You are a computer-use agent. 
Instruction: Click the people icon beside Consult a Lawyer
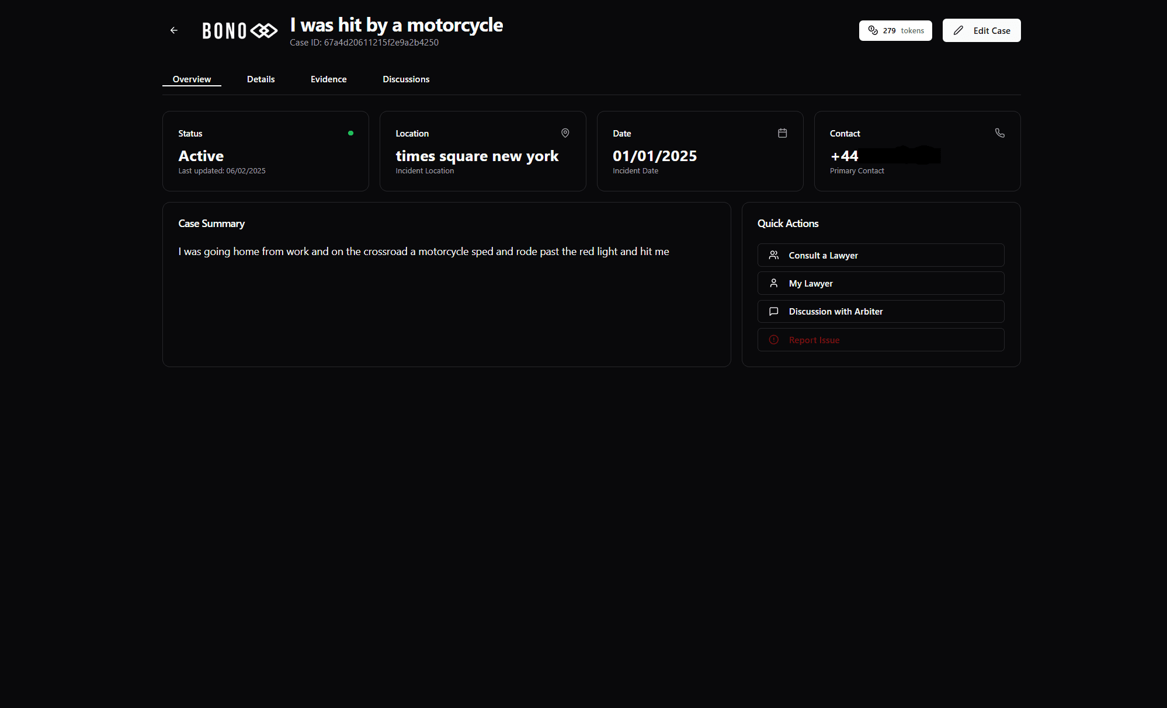click(773, 255)
